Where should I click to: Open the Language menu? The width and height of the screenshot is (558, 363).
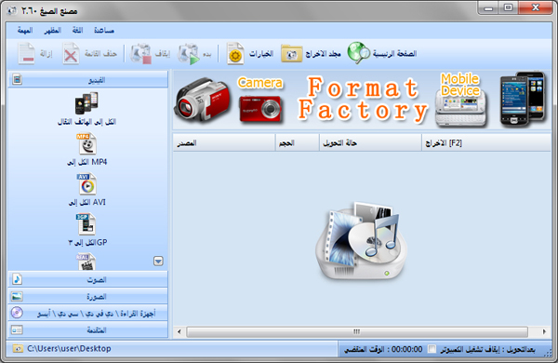point(77,31)
